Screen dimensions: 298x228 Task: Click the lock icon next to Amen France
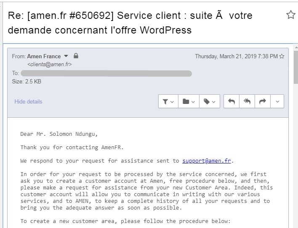[76, 56]
